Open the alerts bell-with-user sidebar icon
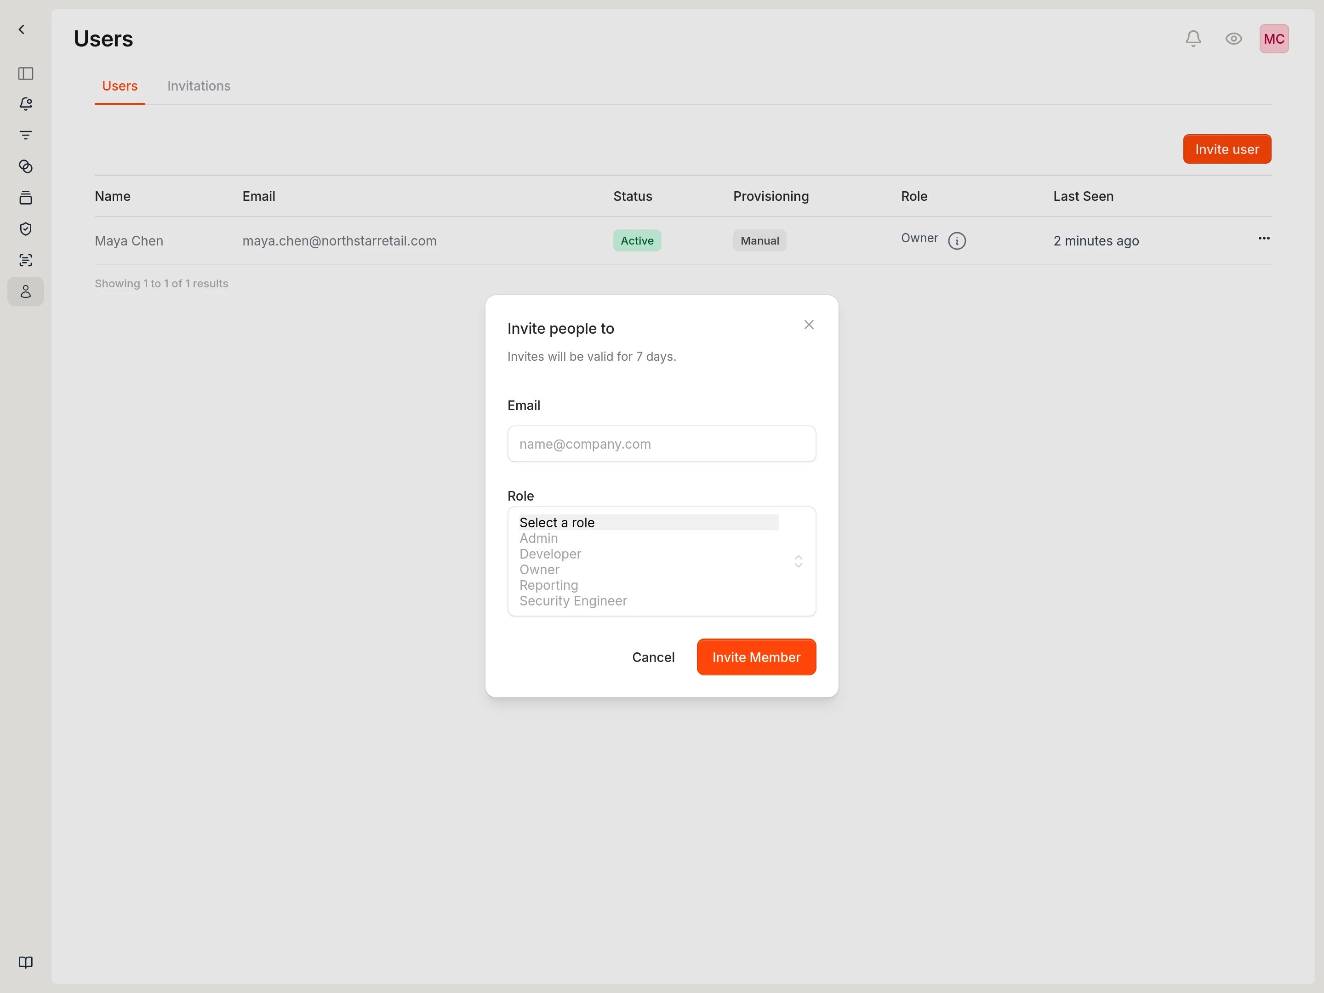This screenshot has width=1324, height=993. pos(26,104)
